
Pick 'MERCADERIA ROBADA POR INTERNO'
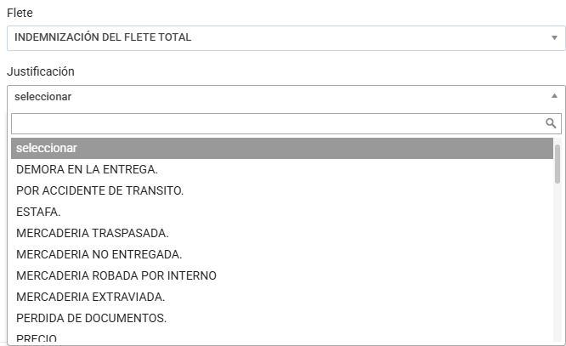116,275
